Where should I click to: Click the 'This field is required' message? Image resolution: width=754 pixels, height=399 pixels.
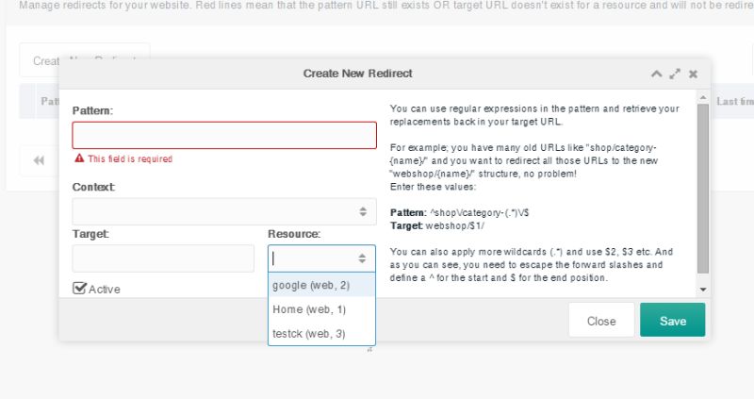pyautogui.click(x=130, y=158)
